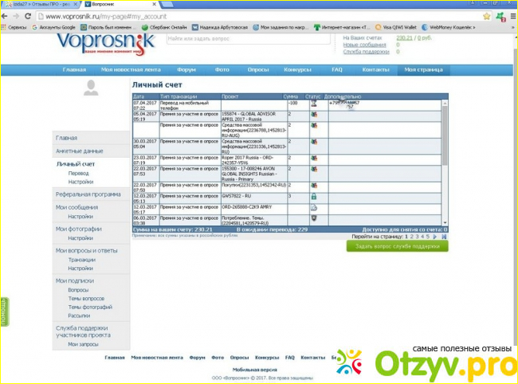Image resolution: width=518 pixels, height=384 pixels.
Task: Click the green support question button
Action: [x=397, y=246]
